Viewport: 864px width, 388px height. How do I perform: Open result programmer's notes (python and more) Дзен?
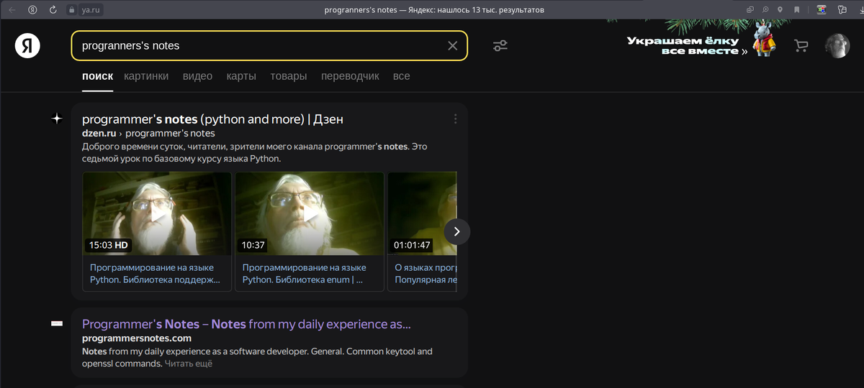coord(212,119)
